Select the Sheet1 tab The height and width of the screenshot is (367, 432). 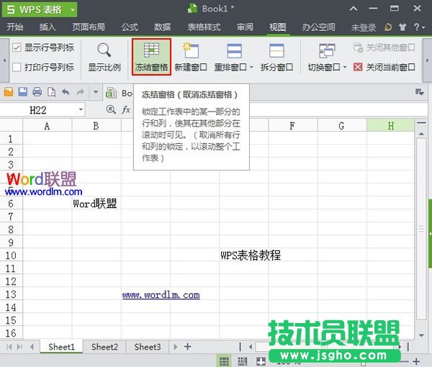(61, 347)
